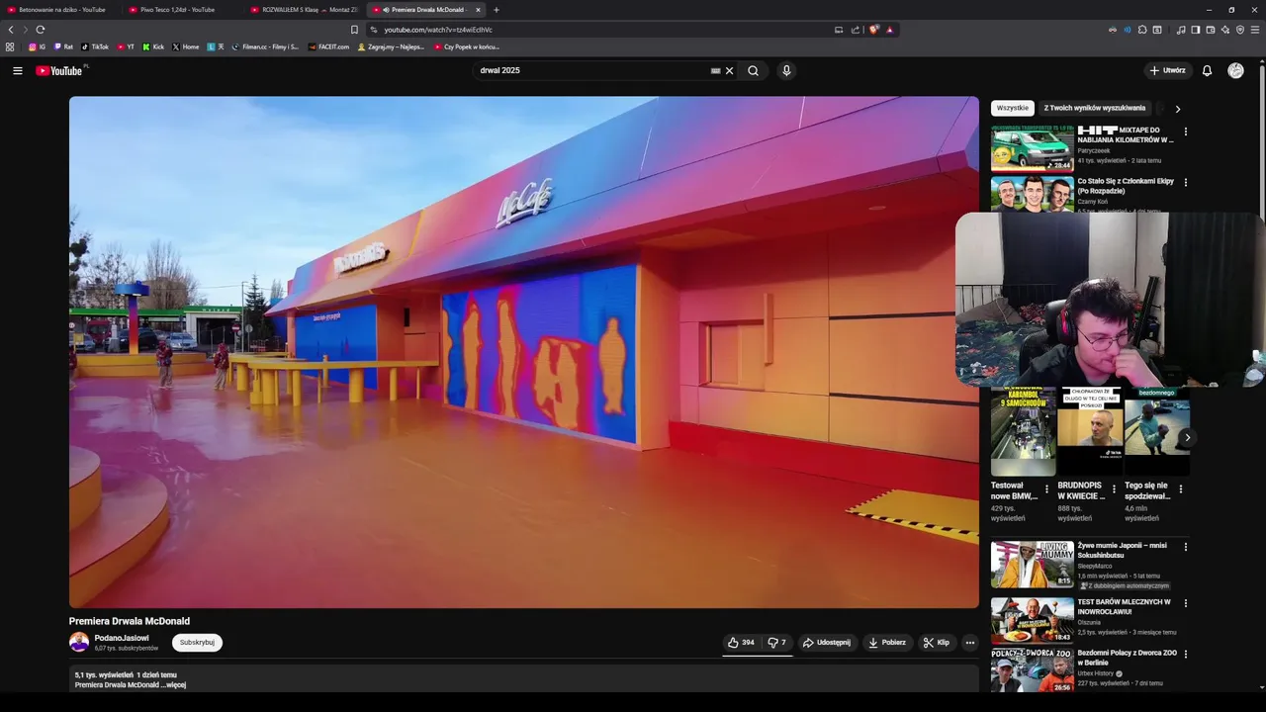Open the IG bookmark
Screen dimensions: 1266x712
tap(37, 46)
